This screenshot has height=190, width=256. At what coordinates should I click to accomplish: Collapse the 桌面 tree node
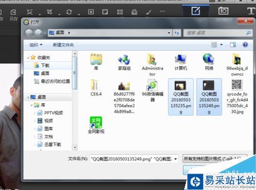point(28,97)
